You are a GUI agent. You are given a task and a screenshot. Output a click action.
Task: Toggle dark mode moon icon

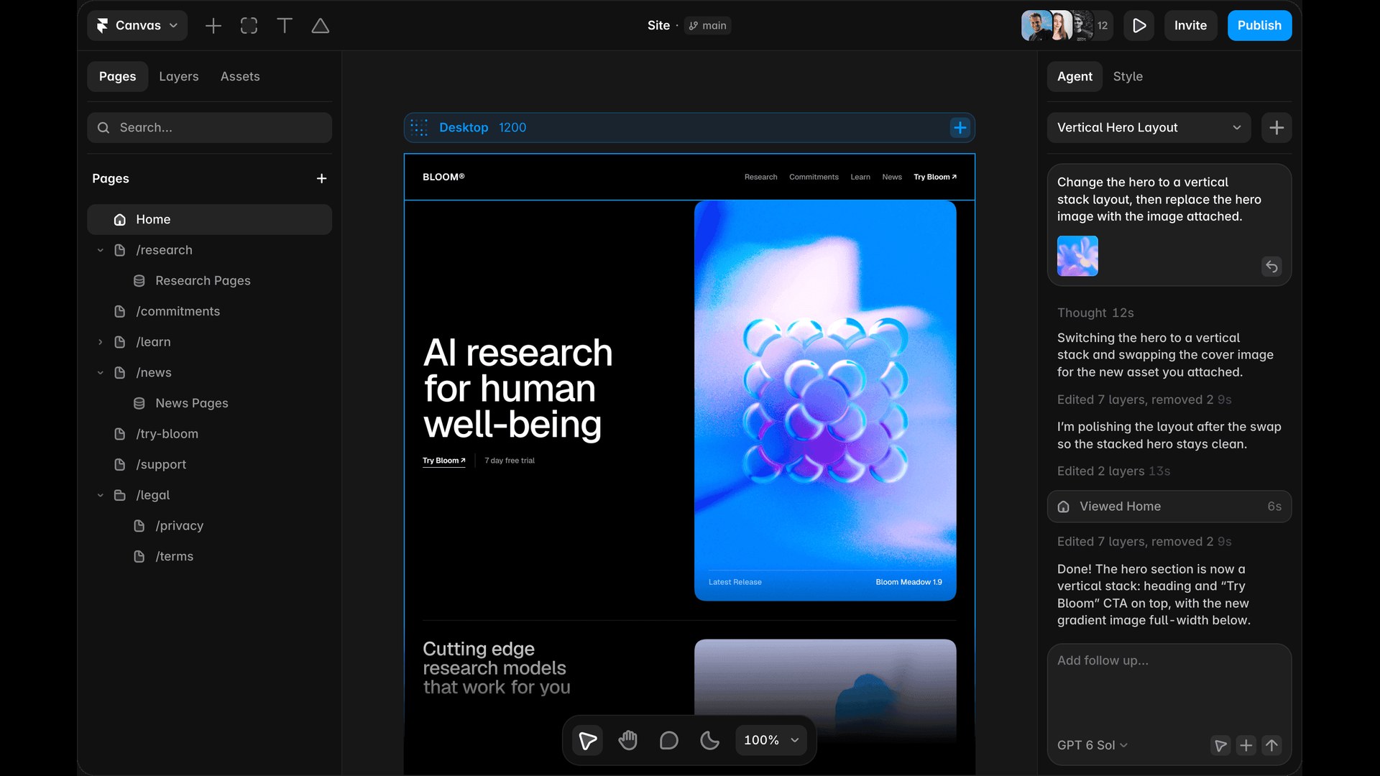pyautogui.click(x=709, y=740)
